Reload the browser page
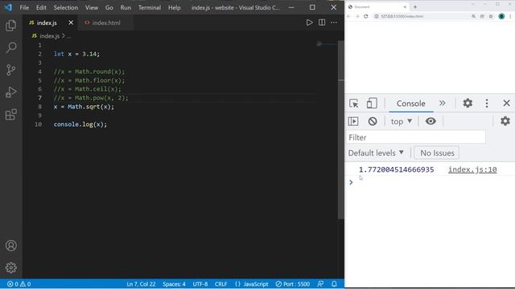The height and width of the screenshot is (289, 515). (x=366, y=16)
